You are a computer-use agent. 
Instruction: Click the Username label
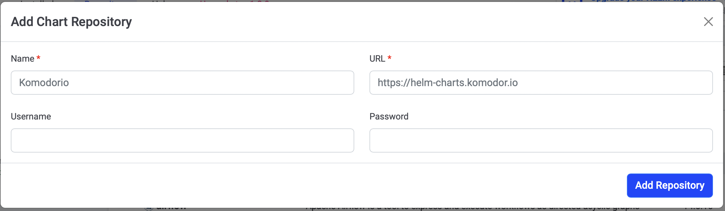tap(31, 116)
